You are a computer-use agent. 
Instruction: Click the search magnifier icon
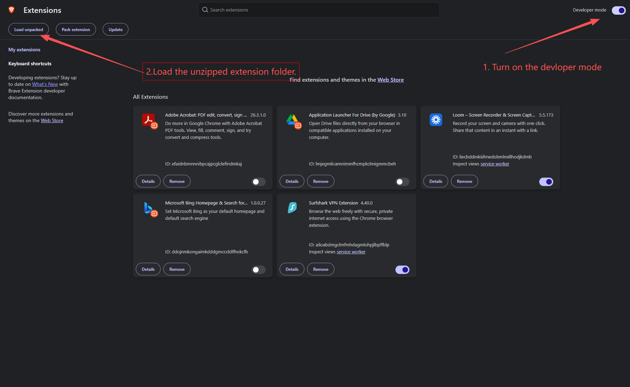click(205, 10)
